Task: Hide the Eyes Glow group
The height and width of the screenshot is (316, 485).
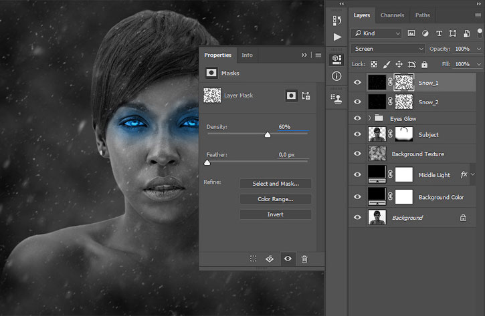Action: [x=357, y=118]
